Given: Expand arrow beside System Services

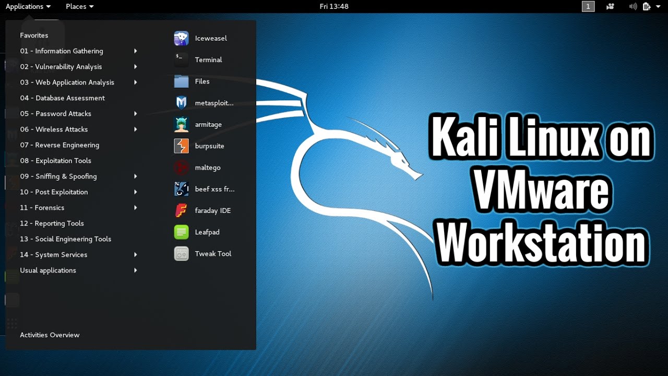Looking at the screenshot, I should [x=135, y=255].
